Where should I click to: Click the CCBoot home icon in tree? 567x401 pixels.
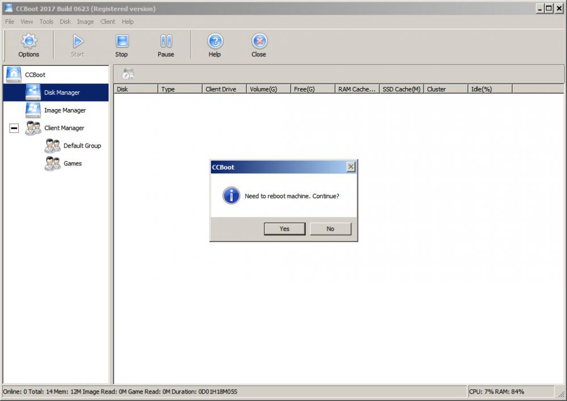14,74
